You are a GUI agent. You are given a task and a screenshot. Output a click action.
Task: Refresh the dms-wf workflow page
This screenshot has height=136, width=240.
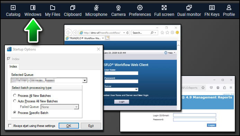[x=127, y=33]
